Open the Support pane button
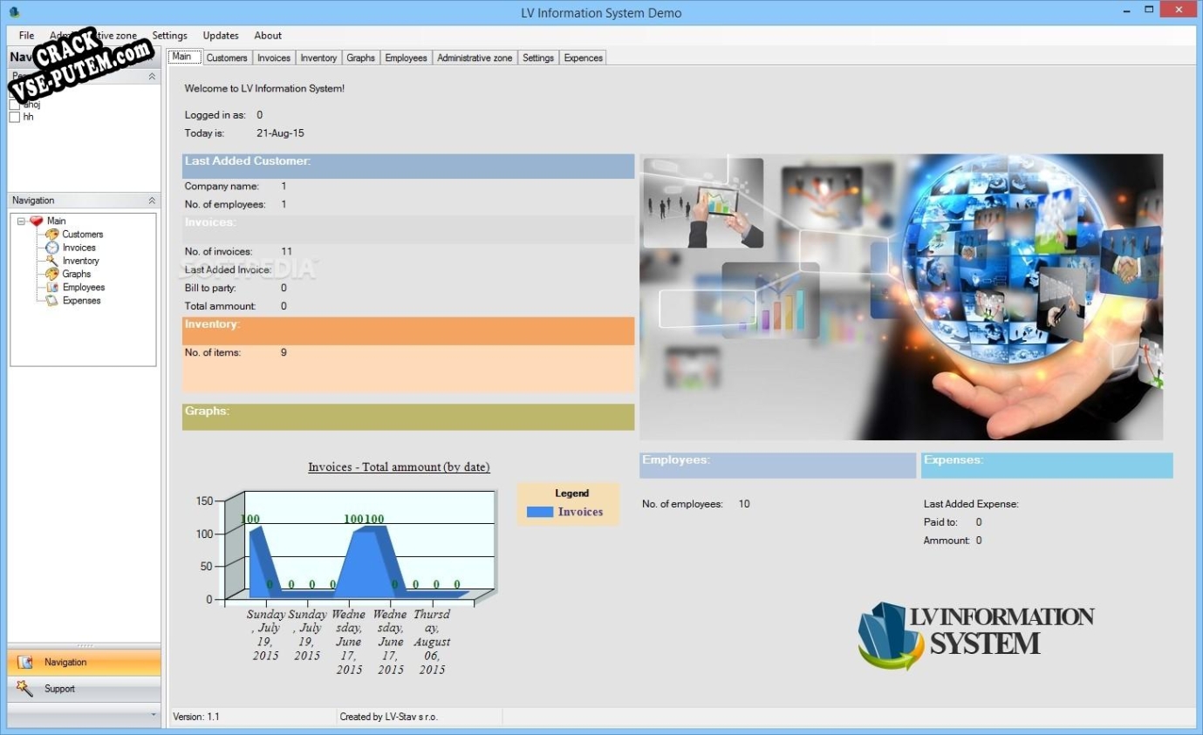1203x735 pixels. 84,689
